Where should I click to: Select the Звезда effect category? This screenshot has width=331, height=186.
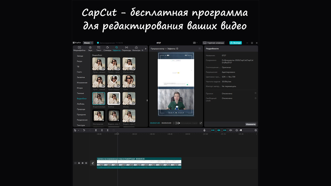[80, 56]
